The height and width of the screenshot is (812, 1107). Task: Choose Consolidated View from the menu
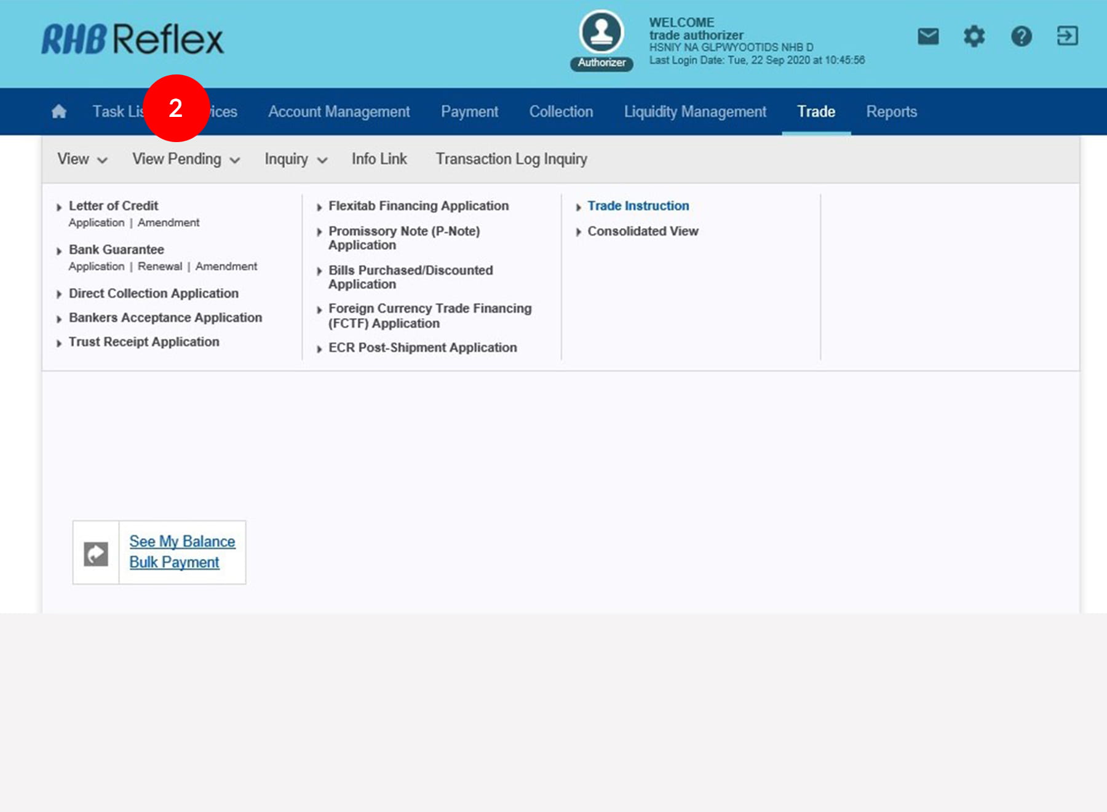[643, 231]
